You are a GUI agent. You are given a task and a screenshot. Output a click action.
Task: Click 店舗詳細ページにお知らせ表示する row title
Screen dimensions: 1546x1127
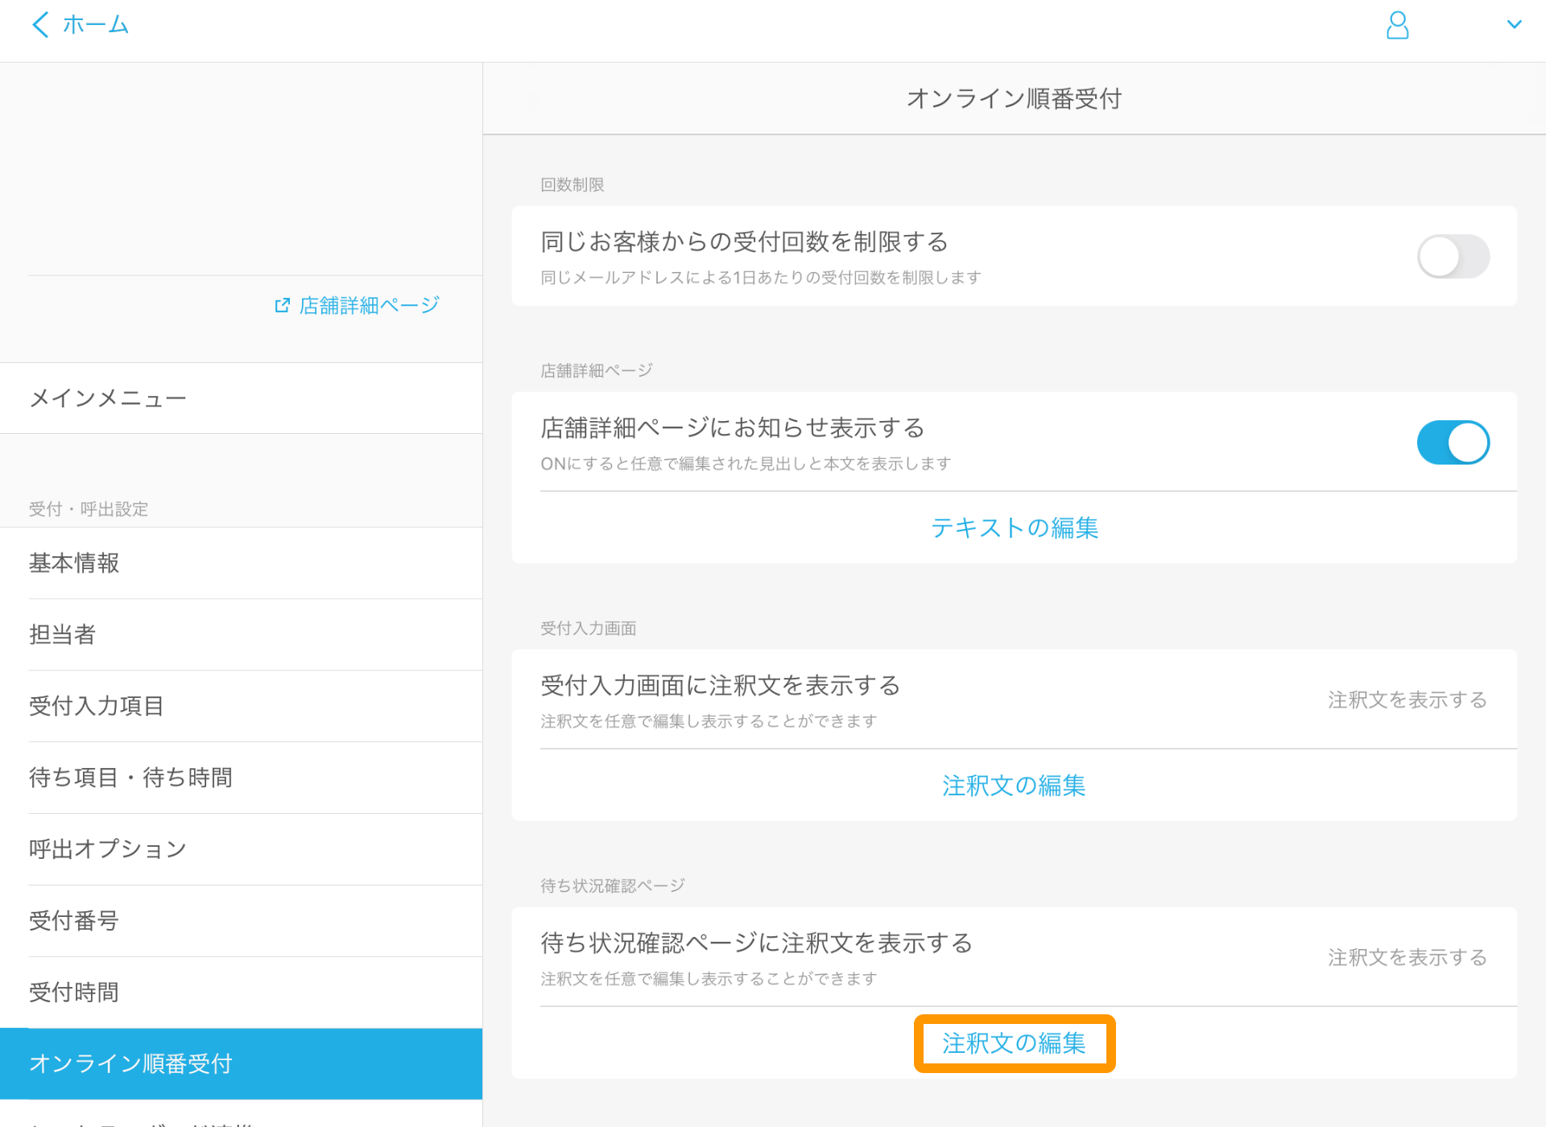[733, 427]
